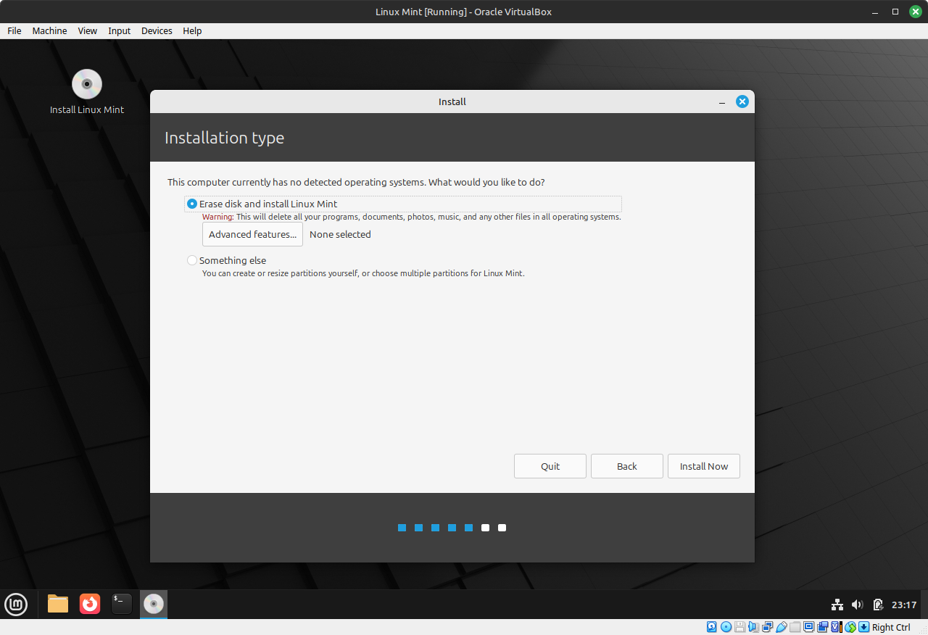Open the VirtualBox Input menu
Screen dimensions: 928x635
point(120,30)
